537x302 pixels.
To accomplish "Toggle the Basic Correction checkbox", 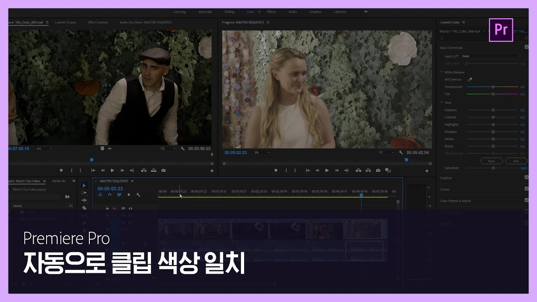I will [527, 47].
